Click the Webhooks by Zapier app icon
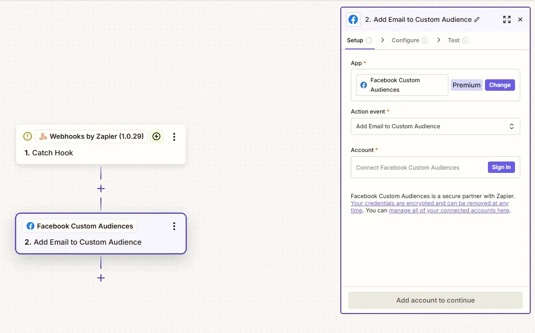535x333 pixels. click(x=43, y=136)
